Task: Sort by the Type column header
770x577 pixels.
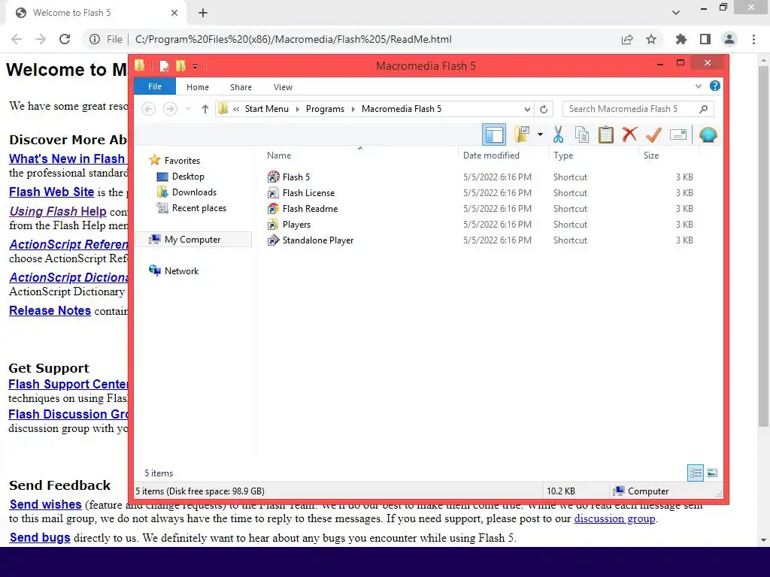Action: [563, 155]
